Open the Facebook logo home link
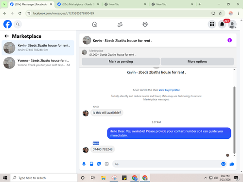Screen dimensions: 243x182 point(8,24)
